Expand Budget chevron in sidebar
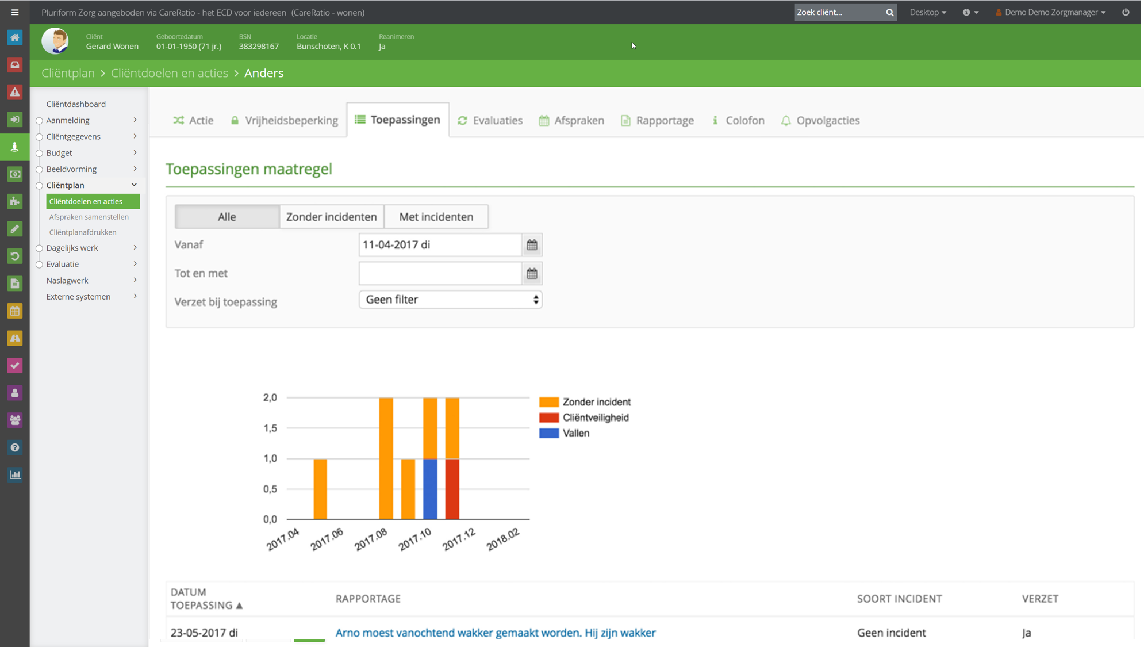 [135, 152]
